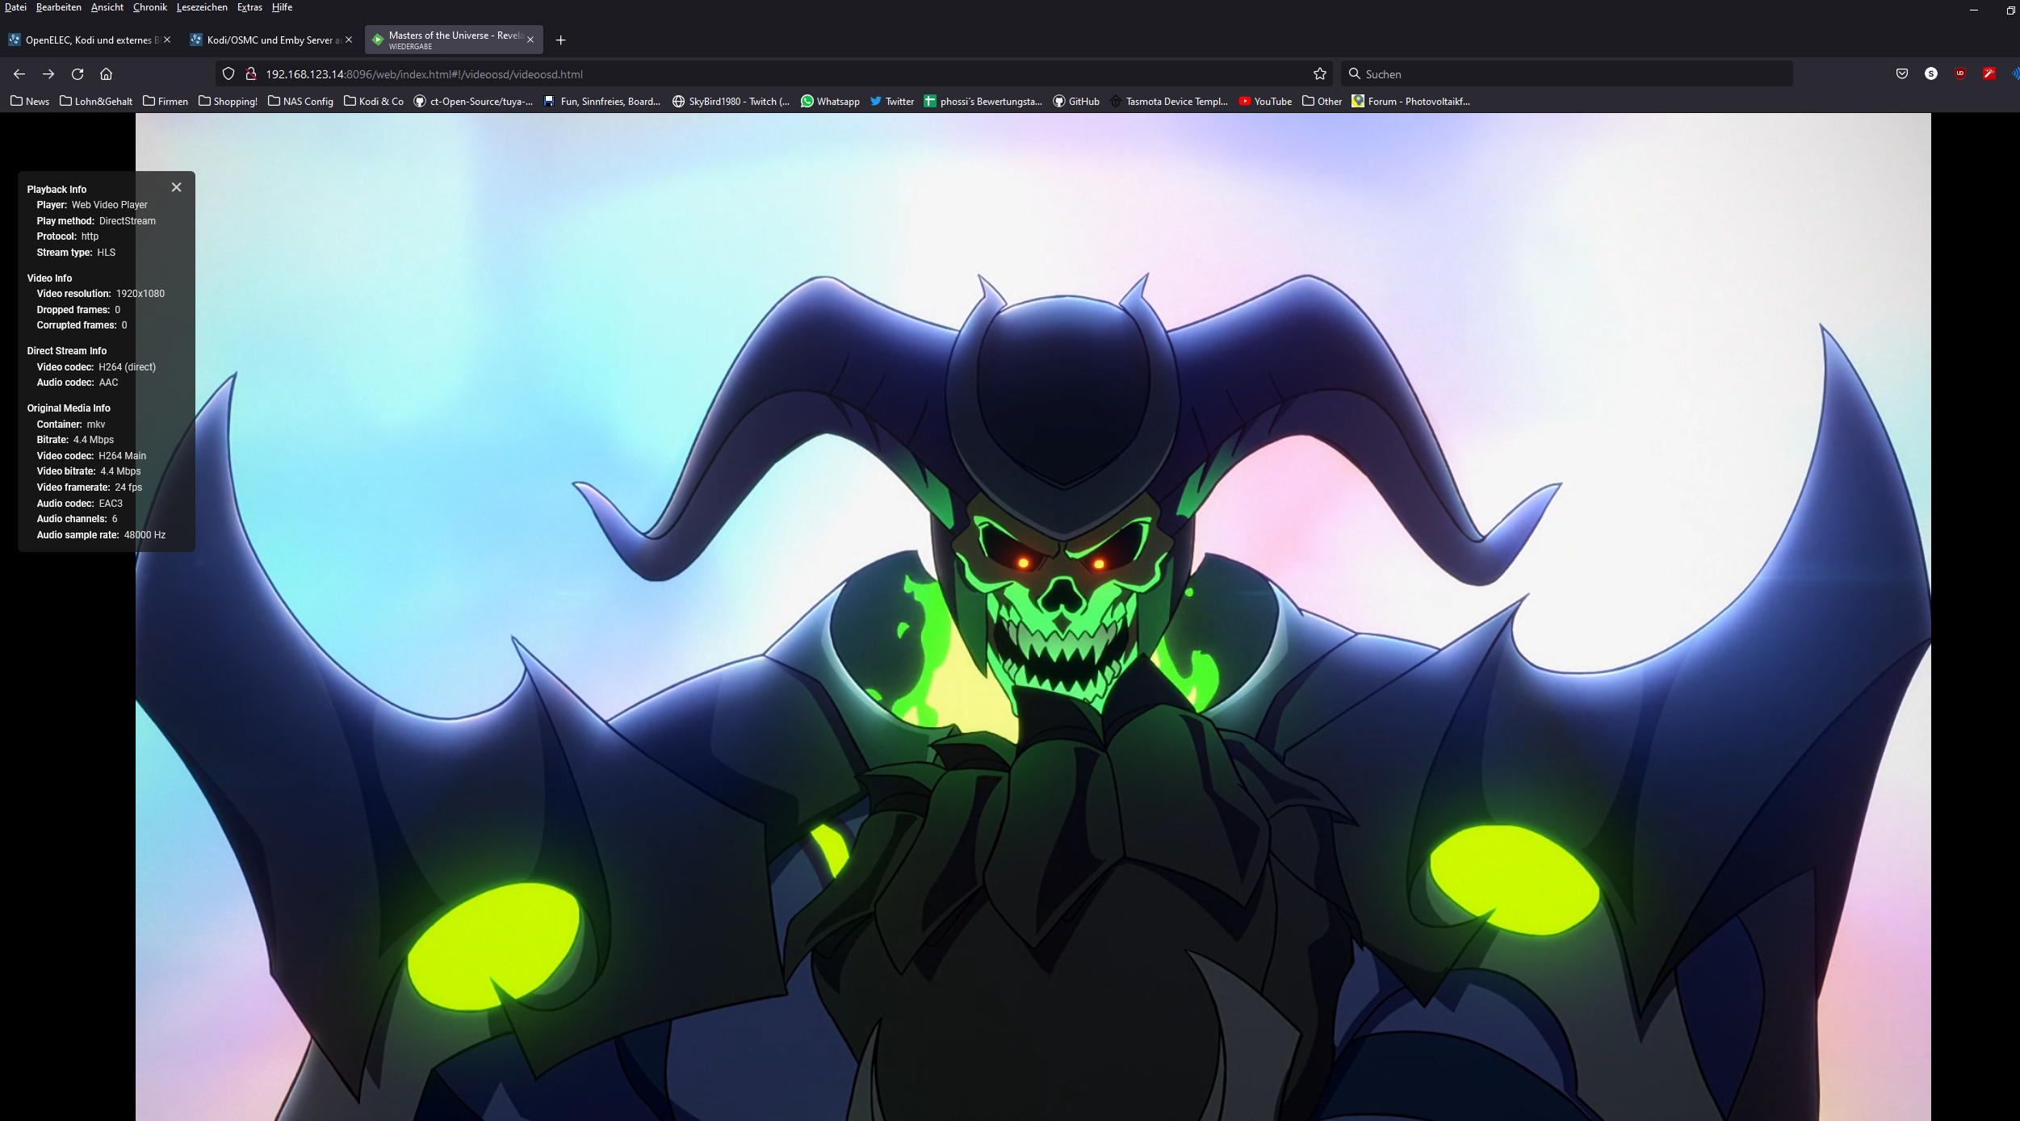The width and height of the screenshot is (2020, 1121).
Task: Bookmark this page with the star icon
Action: point(1320,74)
